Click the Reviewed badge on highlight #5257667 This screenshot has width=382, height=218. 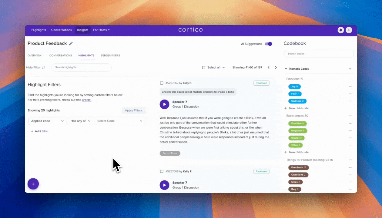point(261,83)
